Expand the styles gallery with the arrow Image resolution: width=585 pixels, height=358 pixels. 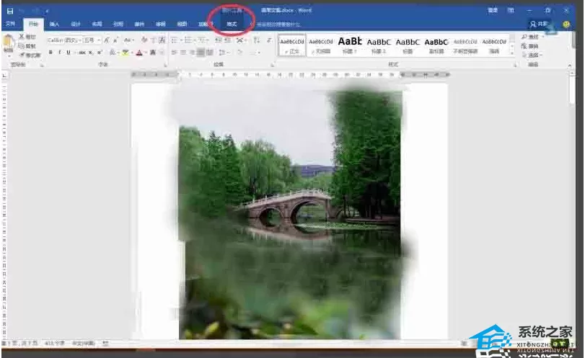[512, 53]
